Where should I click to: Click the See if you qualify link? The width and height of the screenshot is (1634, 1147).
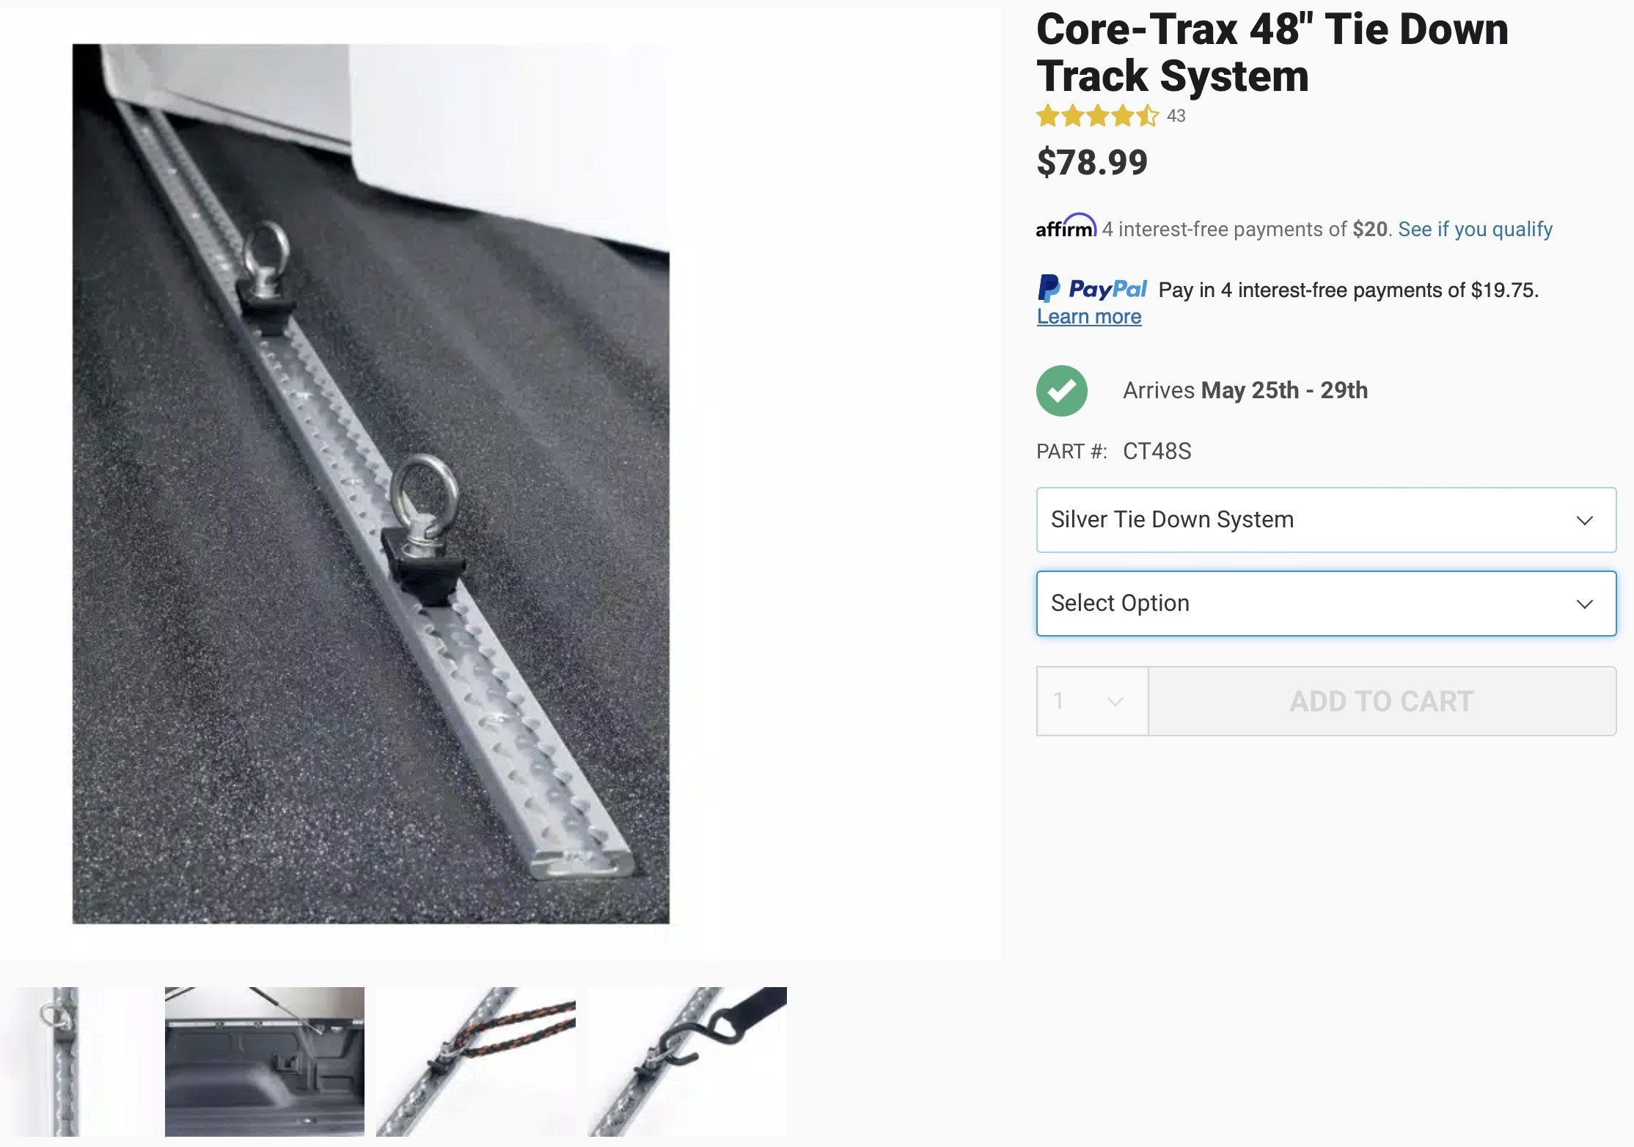1475,230
